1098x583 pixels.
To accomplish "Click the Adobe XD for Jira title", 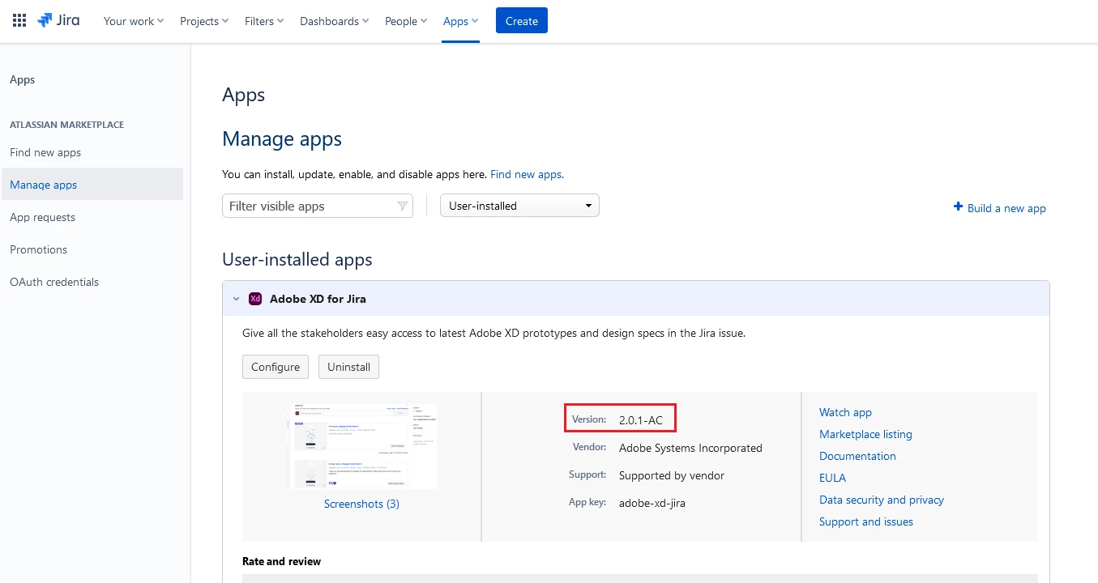I will 318,299.
